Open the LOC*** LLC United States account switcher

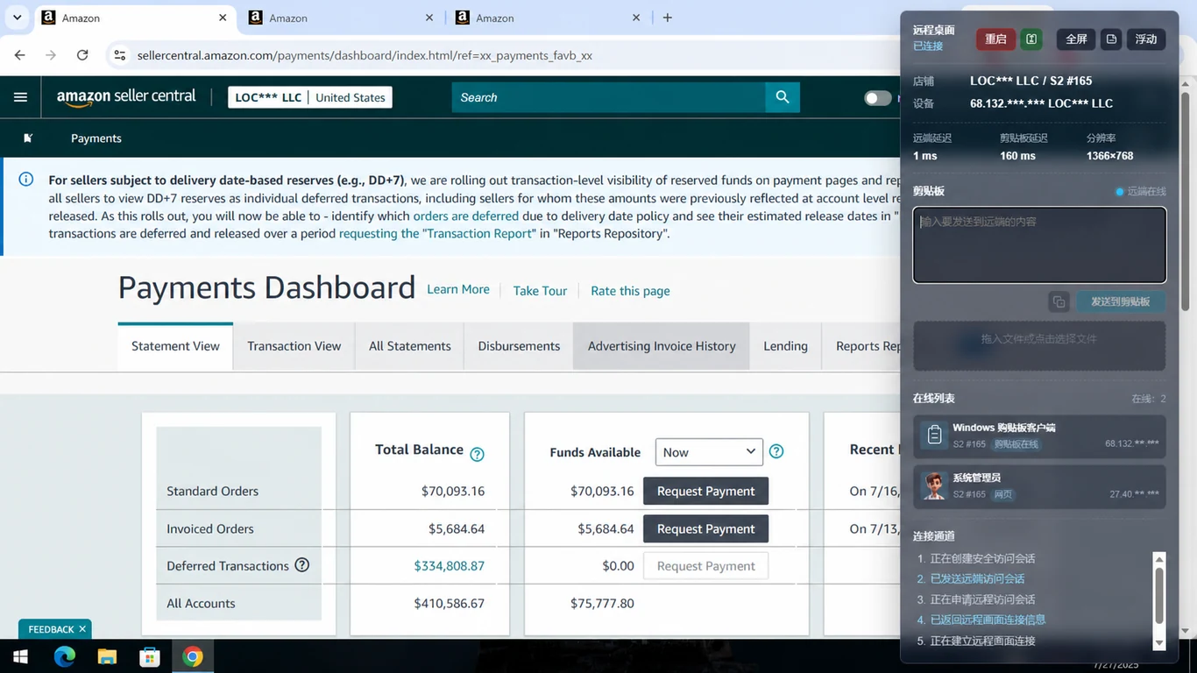pyautogui.click(x=310, y=97)
